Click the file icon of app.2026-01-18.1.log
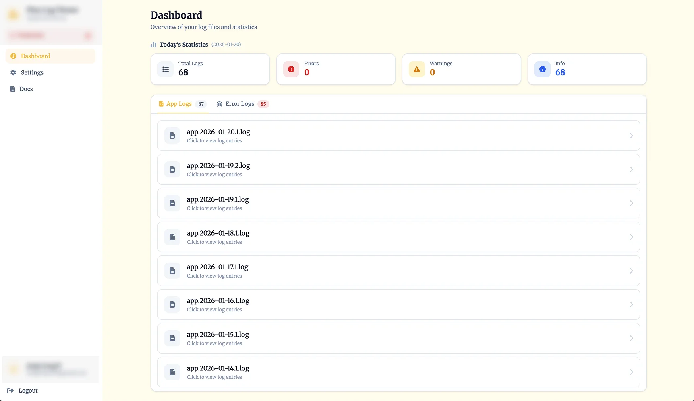This screenshot has width=694, height=401. pos(172,237)
